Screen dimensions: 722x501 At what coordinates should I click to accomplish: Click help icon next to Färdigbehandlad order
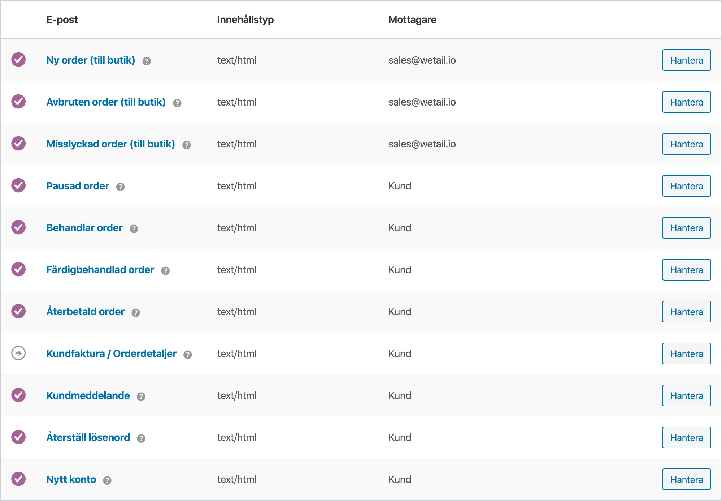165,271
